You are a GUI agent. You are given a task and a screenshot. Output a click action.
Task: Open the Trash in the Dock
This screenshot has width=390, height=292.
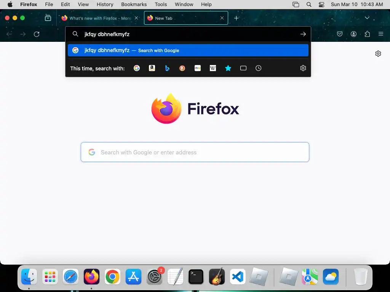pos(361,277)
